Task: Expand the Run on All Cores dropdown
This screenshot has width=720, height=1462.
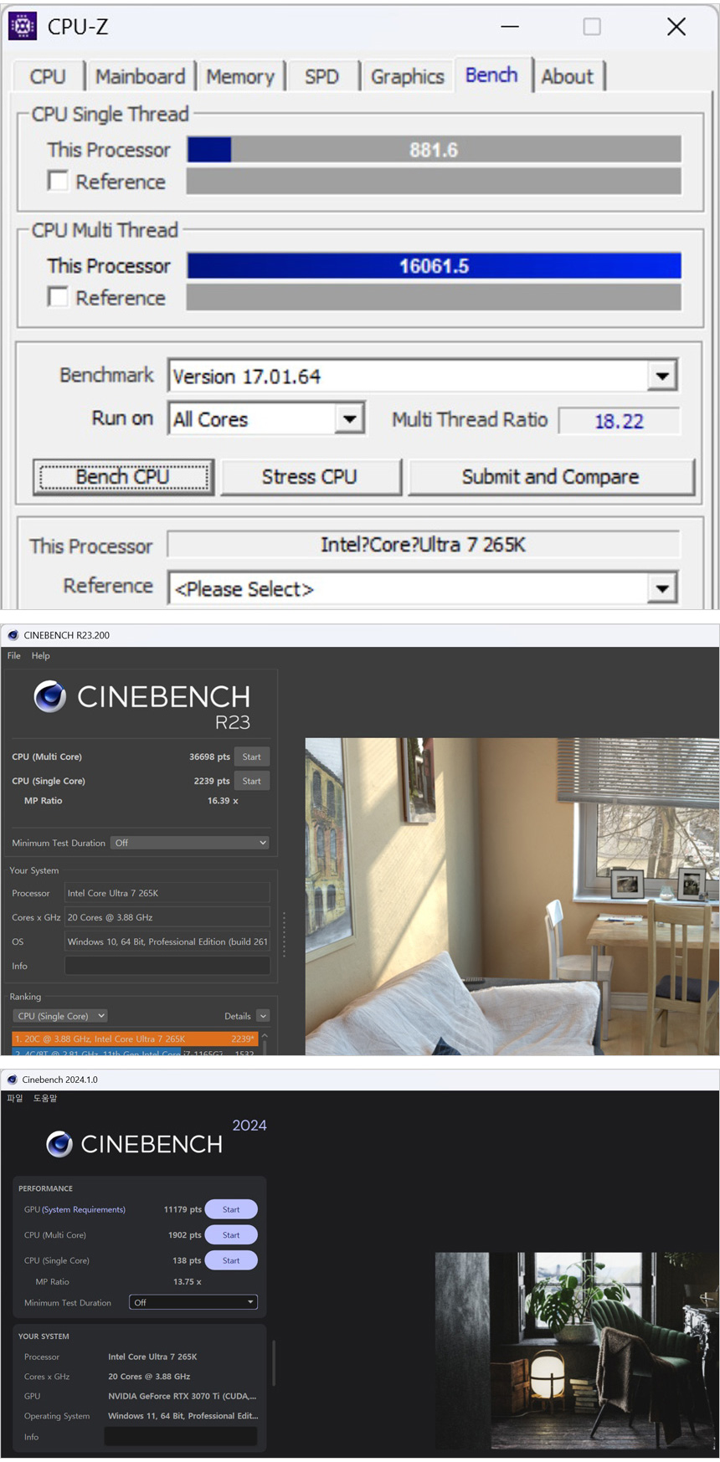Action: point(349,418)
